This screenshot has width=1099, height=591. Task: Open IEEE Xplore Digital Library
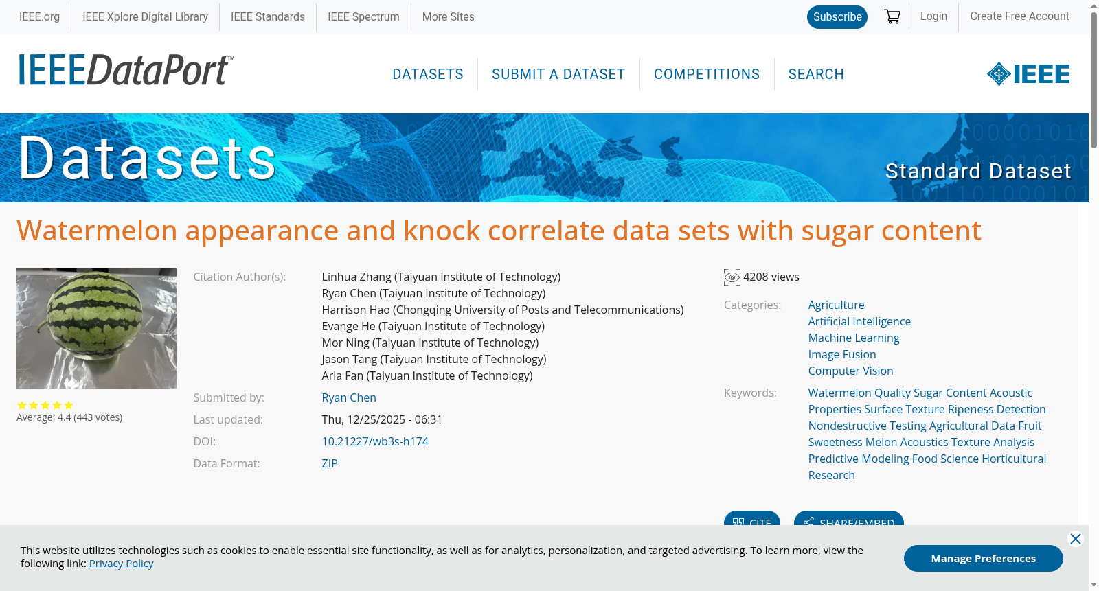(x=145, y=16)
